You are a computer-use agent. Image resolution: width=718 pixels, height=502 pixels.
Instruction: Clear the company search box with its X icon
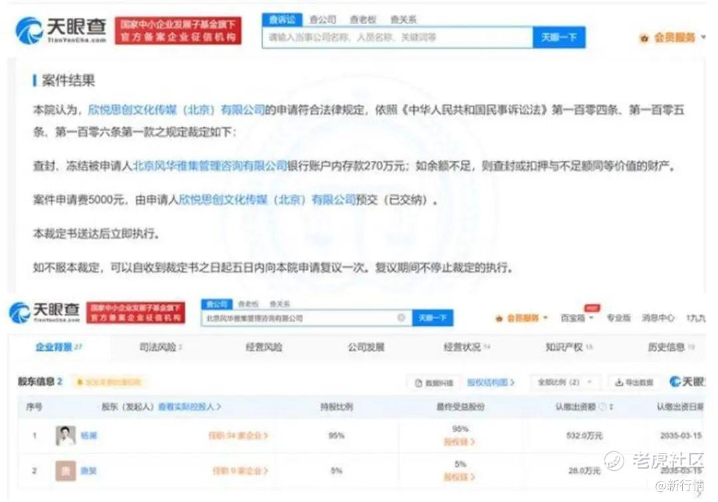point(401,317)
